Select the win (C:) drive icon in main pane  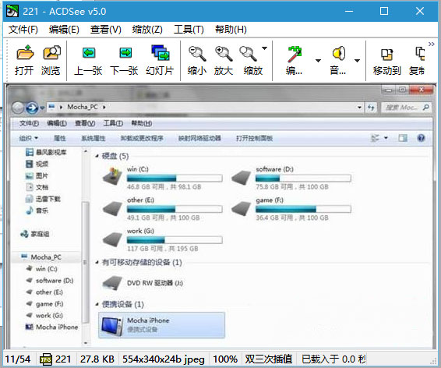(112, 176)
